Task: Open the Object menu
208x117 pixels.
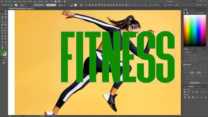Action: [15, 1]
